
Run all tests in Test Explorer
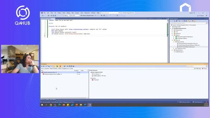42,66
